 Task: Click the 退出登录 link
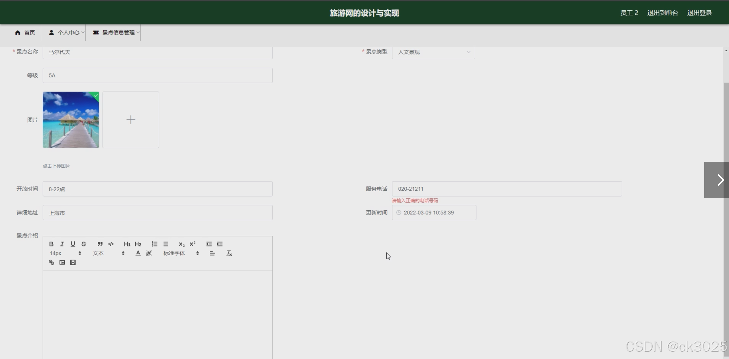[x=699, y=13]
